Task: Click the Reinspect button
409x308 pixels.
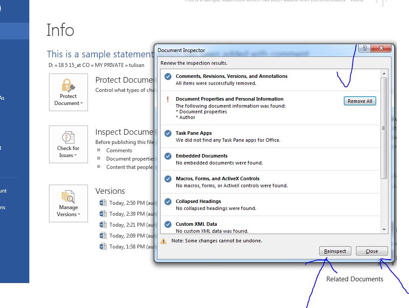Action: point(335,251)
